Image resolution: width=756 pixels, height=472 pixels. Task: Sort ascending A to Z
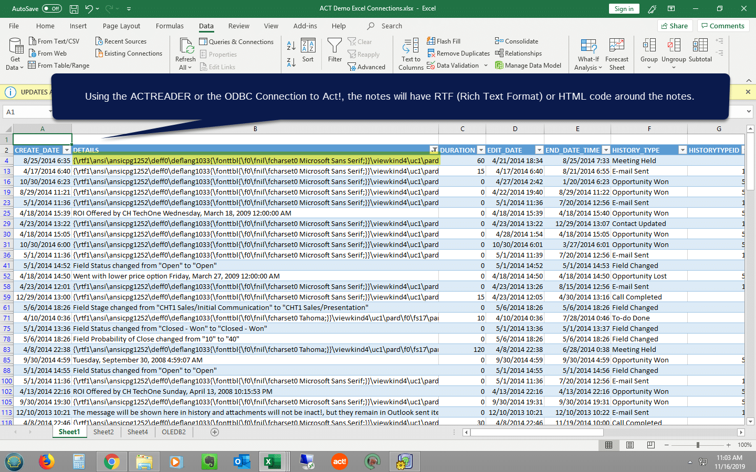tap(291, 46)
